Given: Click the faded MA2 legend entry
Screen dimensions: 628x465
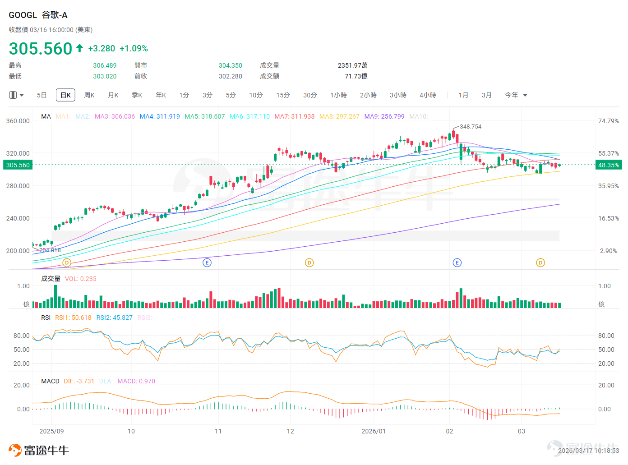Looking at the screenshot, I should point(83,116).
